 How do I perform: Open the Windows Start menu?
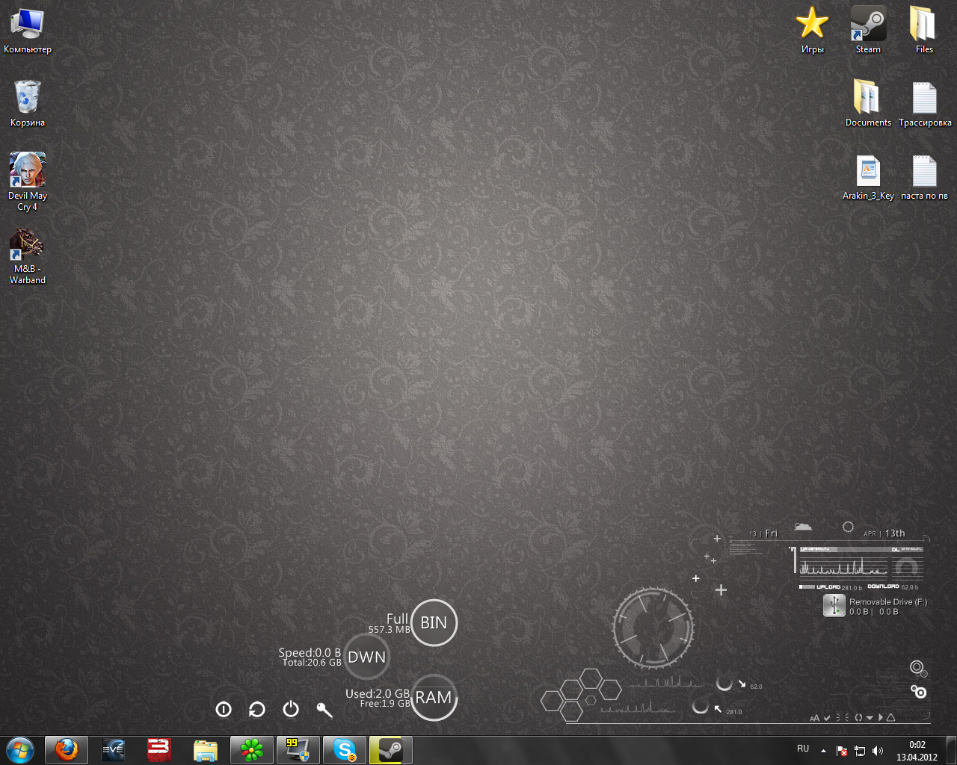[19, 749]
